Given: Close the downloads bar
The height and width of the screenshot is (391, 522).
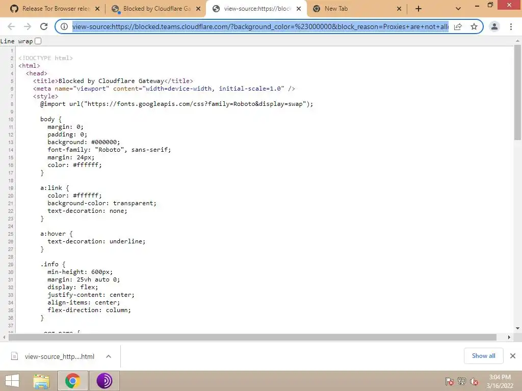Looking at the screenshot, I should [513, 356].
